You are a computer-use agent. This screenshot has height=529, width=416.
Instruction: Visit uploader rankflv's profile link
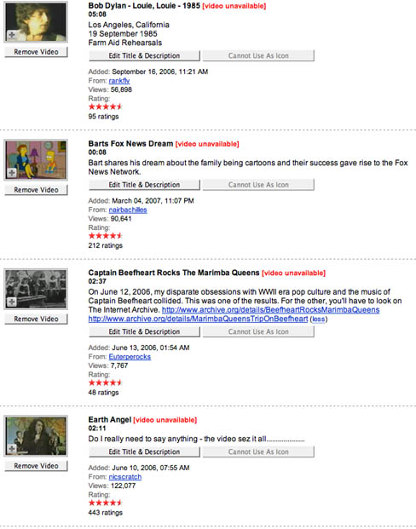119,81
